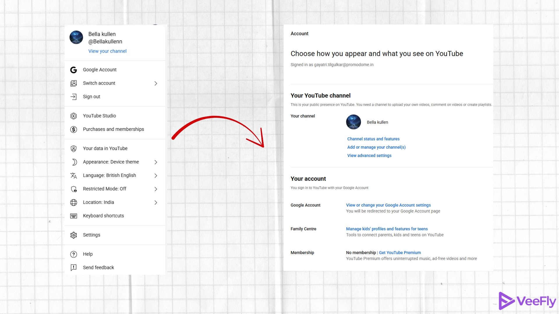Click the Google G icon

tap(74, 70)
